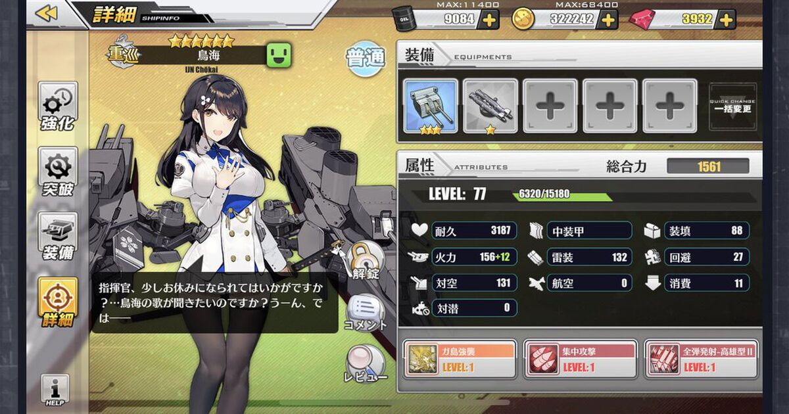This screenshot has width=789, height=414.
Task: Add equipment to the third empty slot
Action: pos(550,106)
